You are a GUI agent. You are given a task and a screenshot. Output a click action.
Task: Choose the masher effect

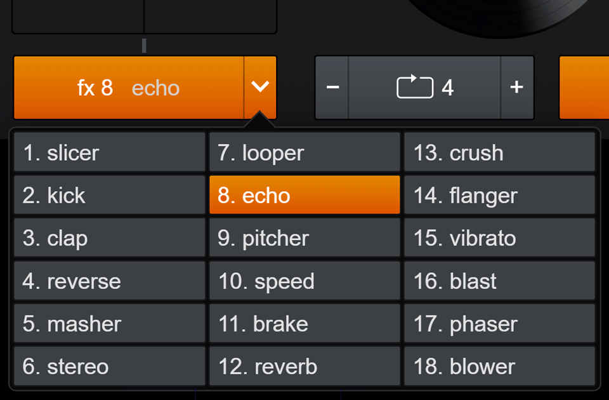point(108,323)
